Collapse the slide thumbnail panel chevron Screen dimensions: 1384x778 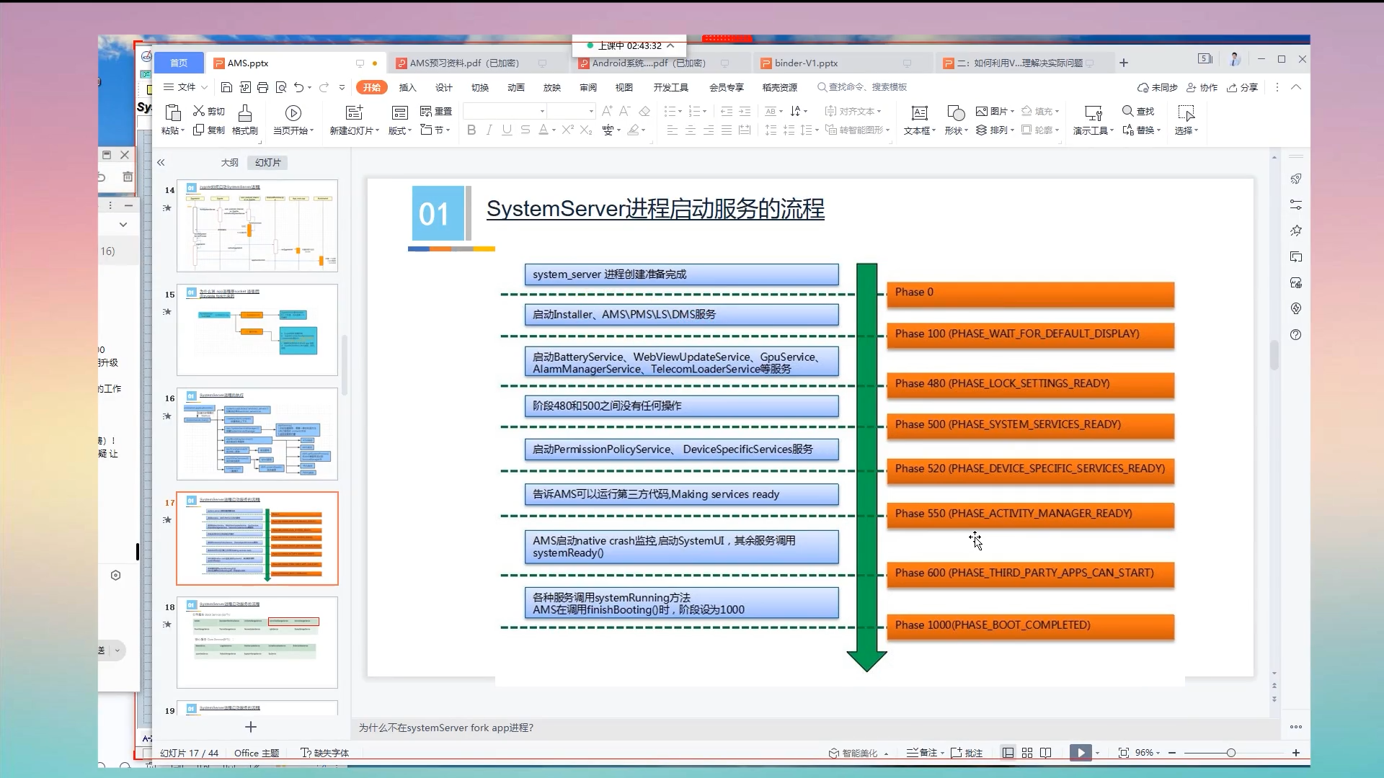coord(161,163)
